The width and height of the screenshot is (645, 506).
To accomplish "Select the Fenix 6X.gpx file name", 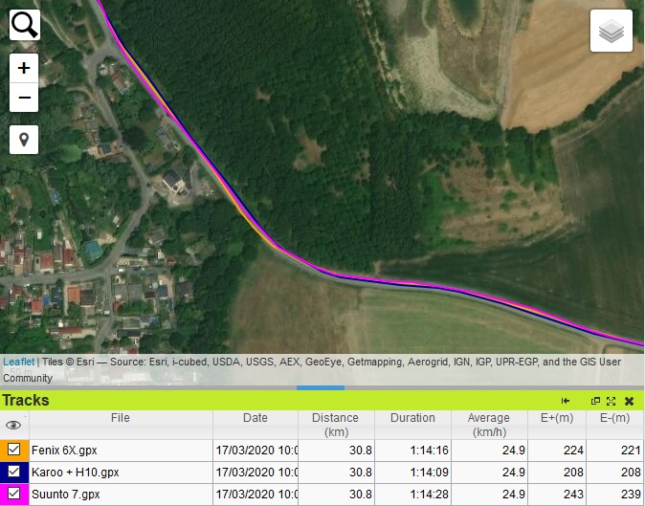I will pyautogui.click(x=65, y=450).
